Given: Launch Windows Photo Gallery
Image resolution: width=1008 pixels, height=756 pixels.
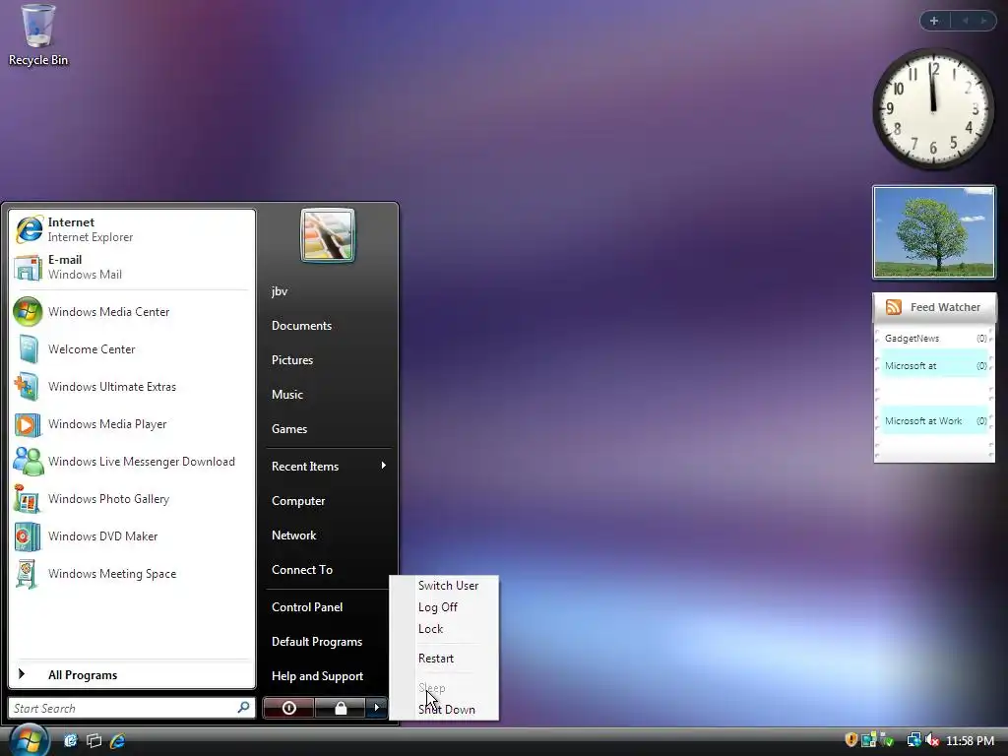Looking at the screenshot, I should 132,498.
